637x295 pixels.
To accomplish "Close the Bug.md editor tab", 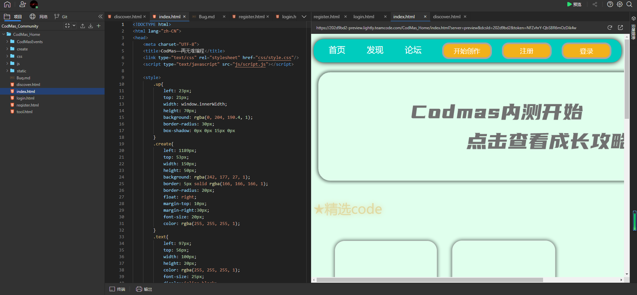I will (224, 17).
